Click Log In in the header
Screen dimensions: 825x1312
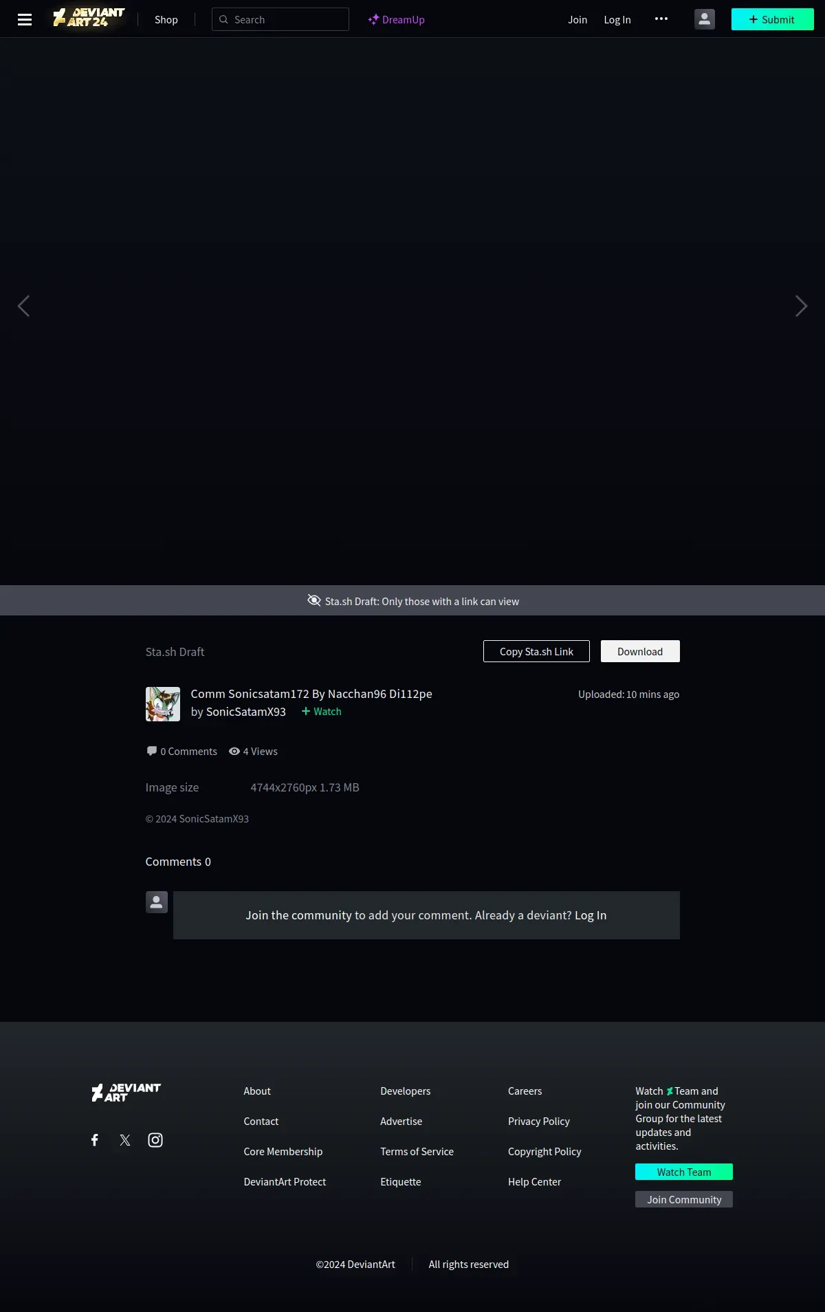(x=617, y=19)
